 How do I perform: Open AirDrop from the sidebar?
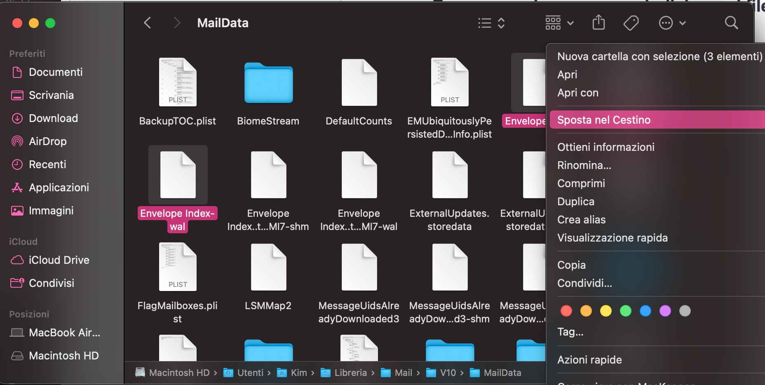47,141
